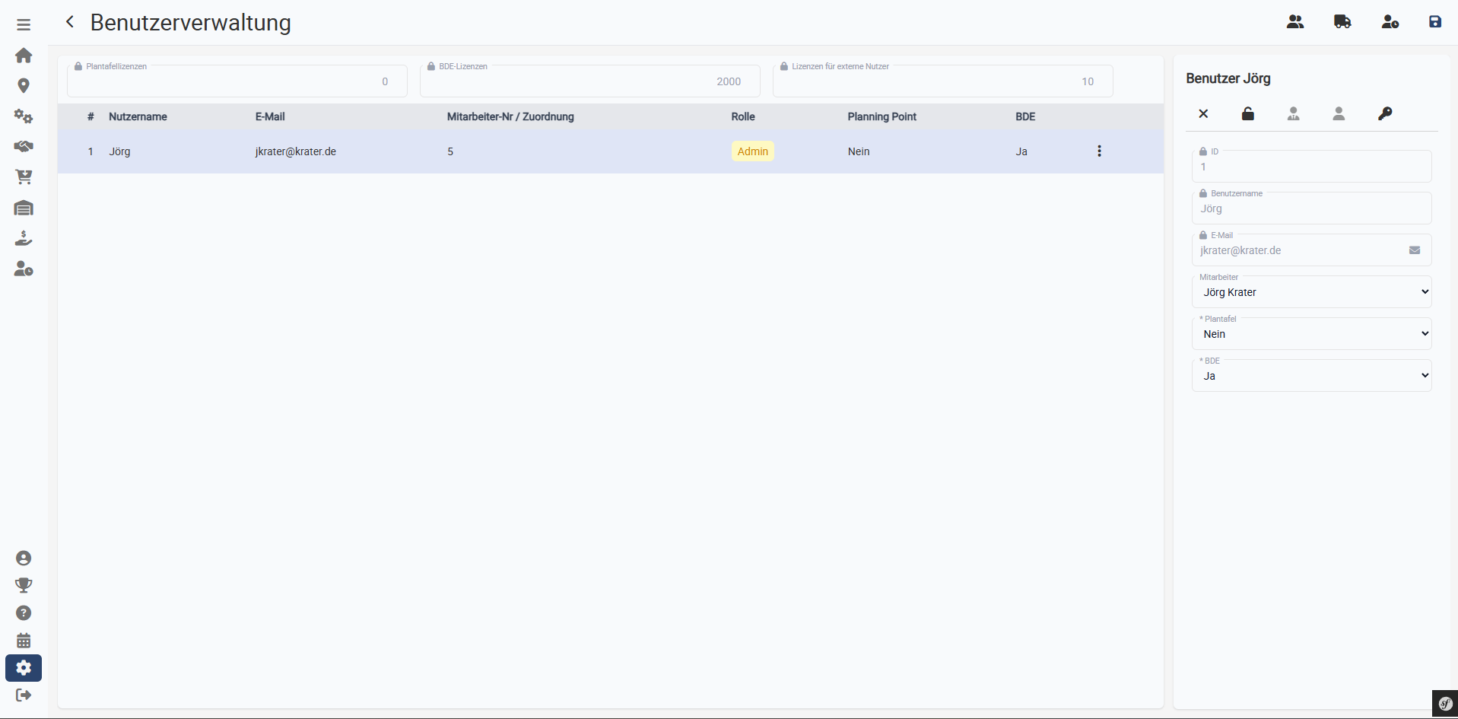Viewport: 1458px width, 719px height.
Task: Open the Mitarbeiter dropdown showing Jörg Krater
Action: (1312, 292)
